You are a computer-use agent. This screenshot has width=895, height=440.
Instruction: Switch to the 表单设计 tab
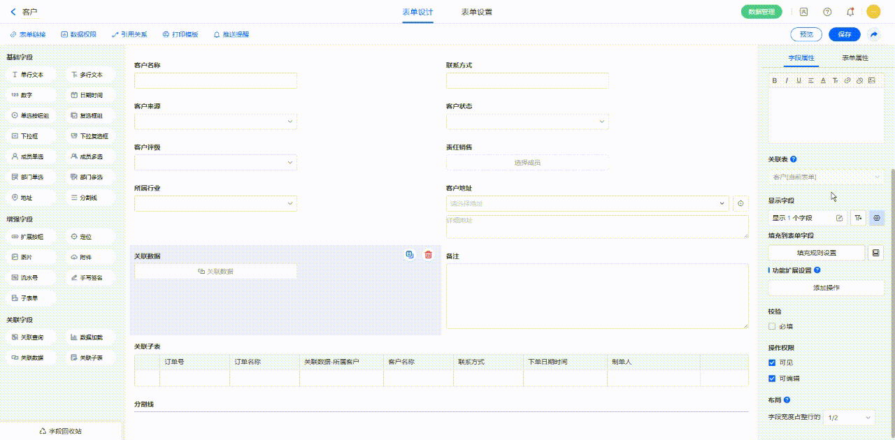point(417,12)
